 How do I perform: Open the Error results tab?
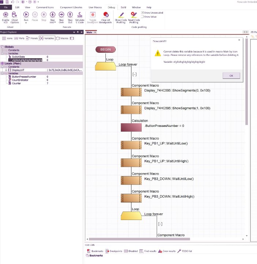click(167, 251)
